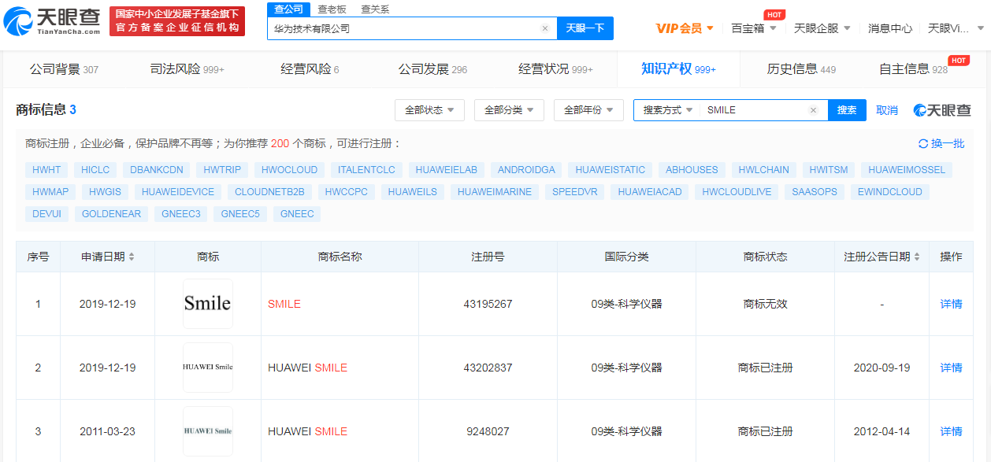Open 详情 for trademark 9248027
The width and height of the screenshot is (991, 462).
tap(951, 431)
